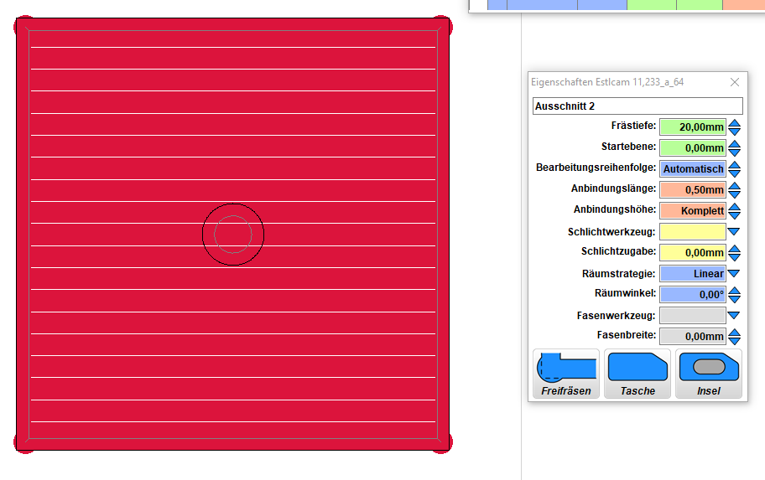
Task: Select the Tasche pocket button
Action: [637, 374]
